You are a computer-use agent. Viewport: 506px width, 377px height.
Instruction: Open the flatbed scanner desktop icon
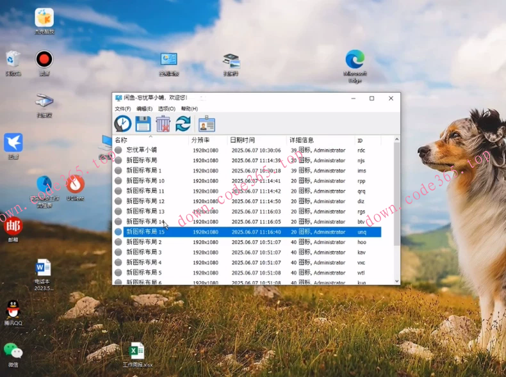tap(44, 106)
